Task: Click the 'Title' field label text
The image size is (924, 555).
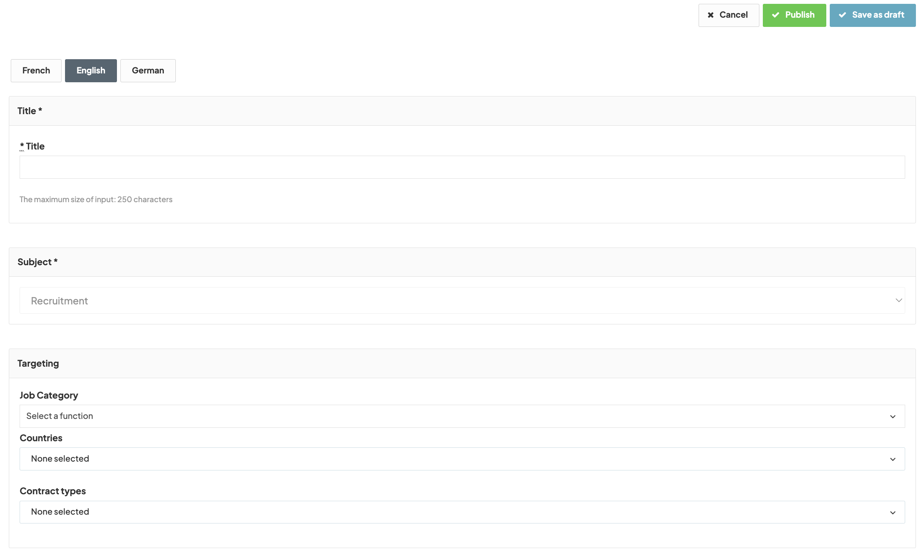Action: pos(35,146)
